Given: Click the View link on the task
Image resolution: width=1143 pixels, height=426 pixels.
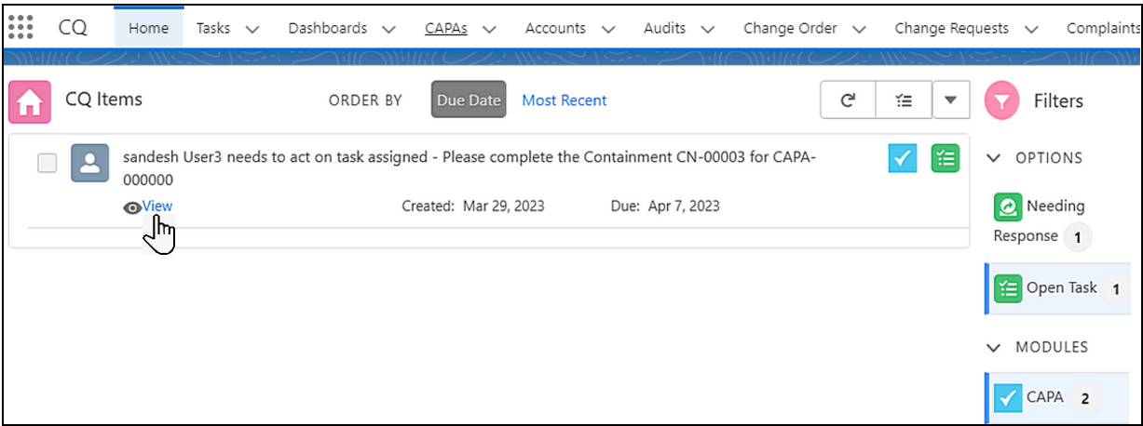Looking at the screenshot, I should click(156, 206).
